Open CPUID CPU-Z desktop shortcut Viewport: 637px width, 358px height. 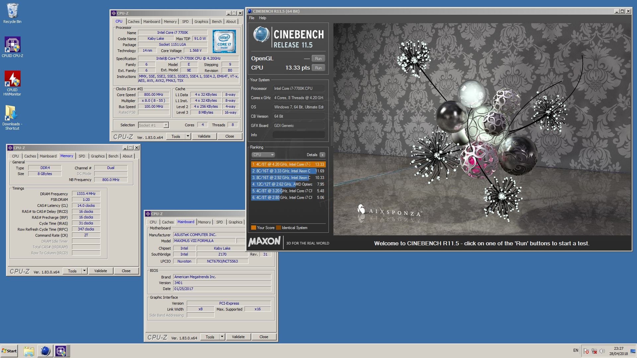(x=12, y=47)
